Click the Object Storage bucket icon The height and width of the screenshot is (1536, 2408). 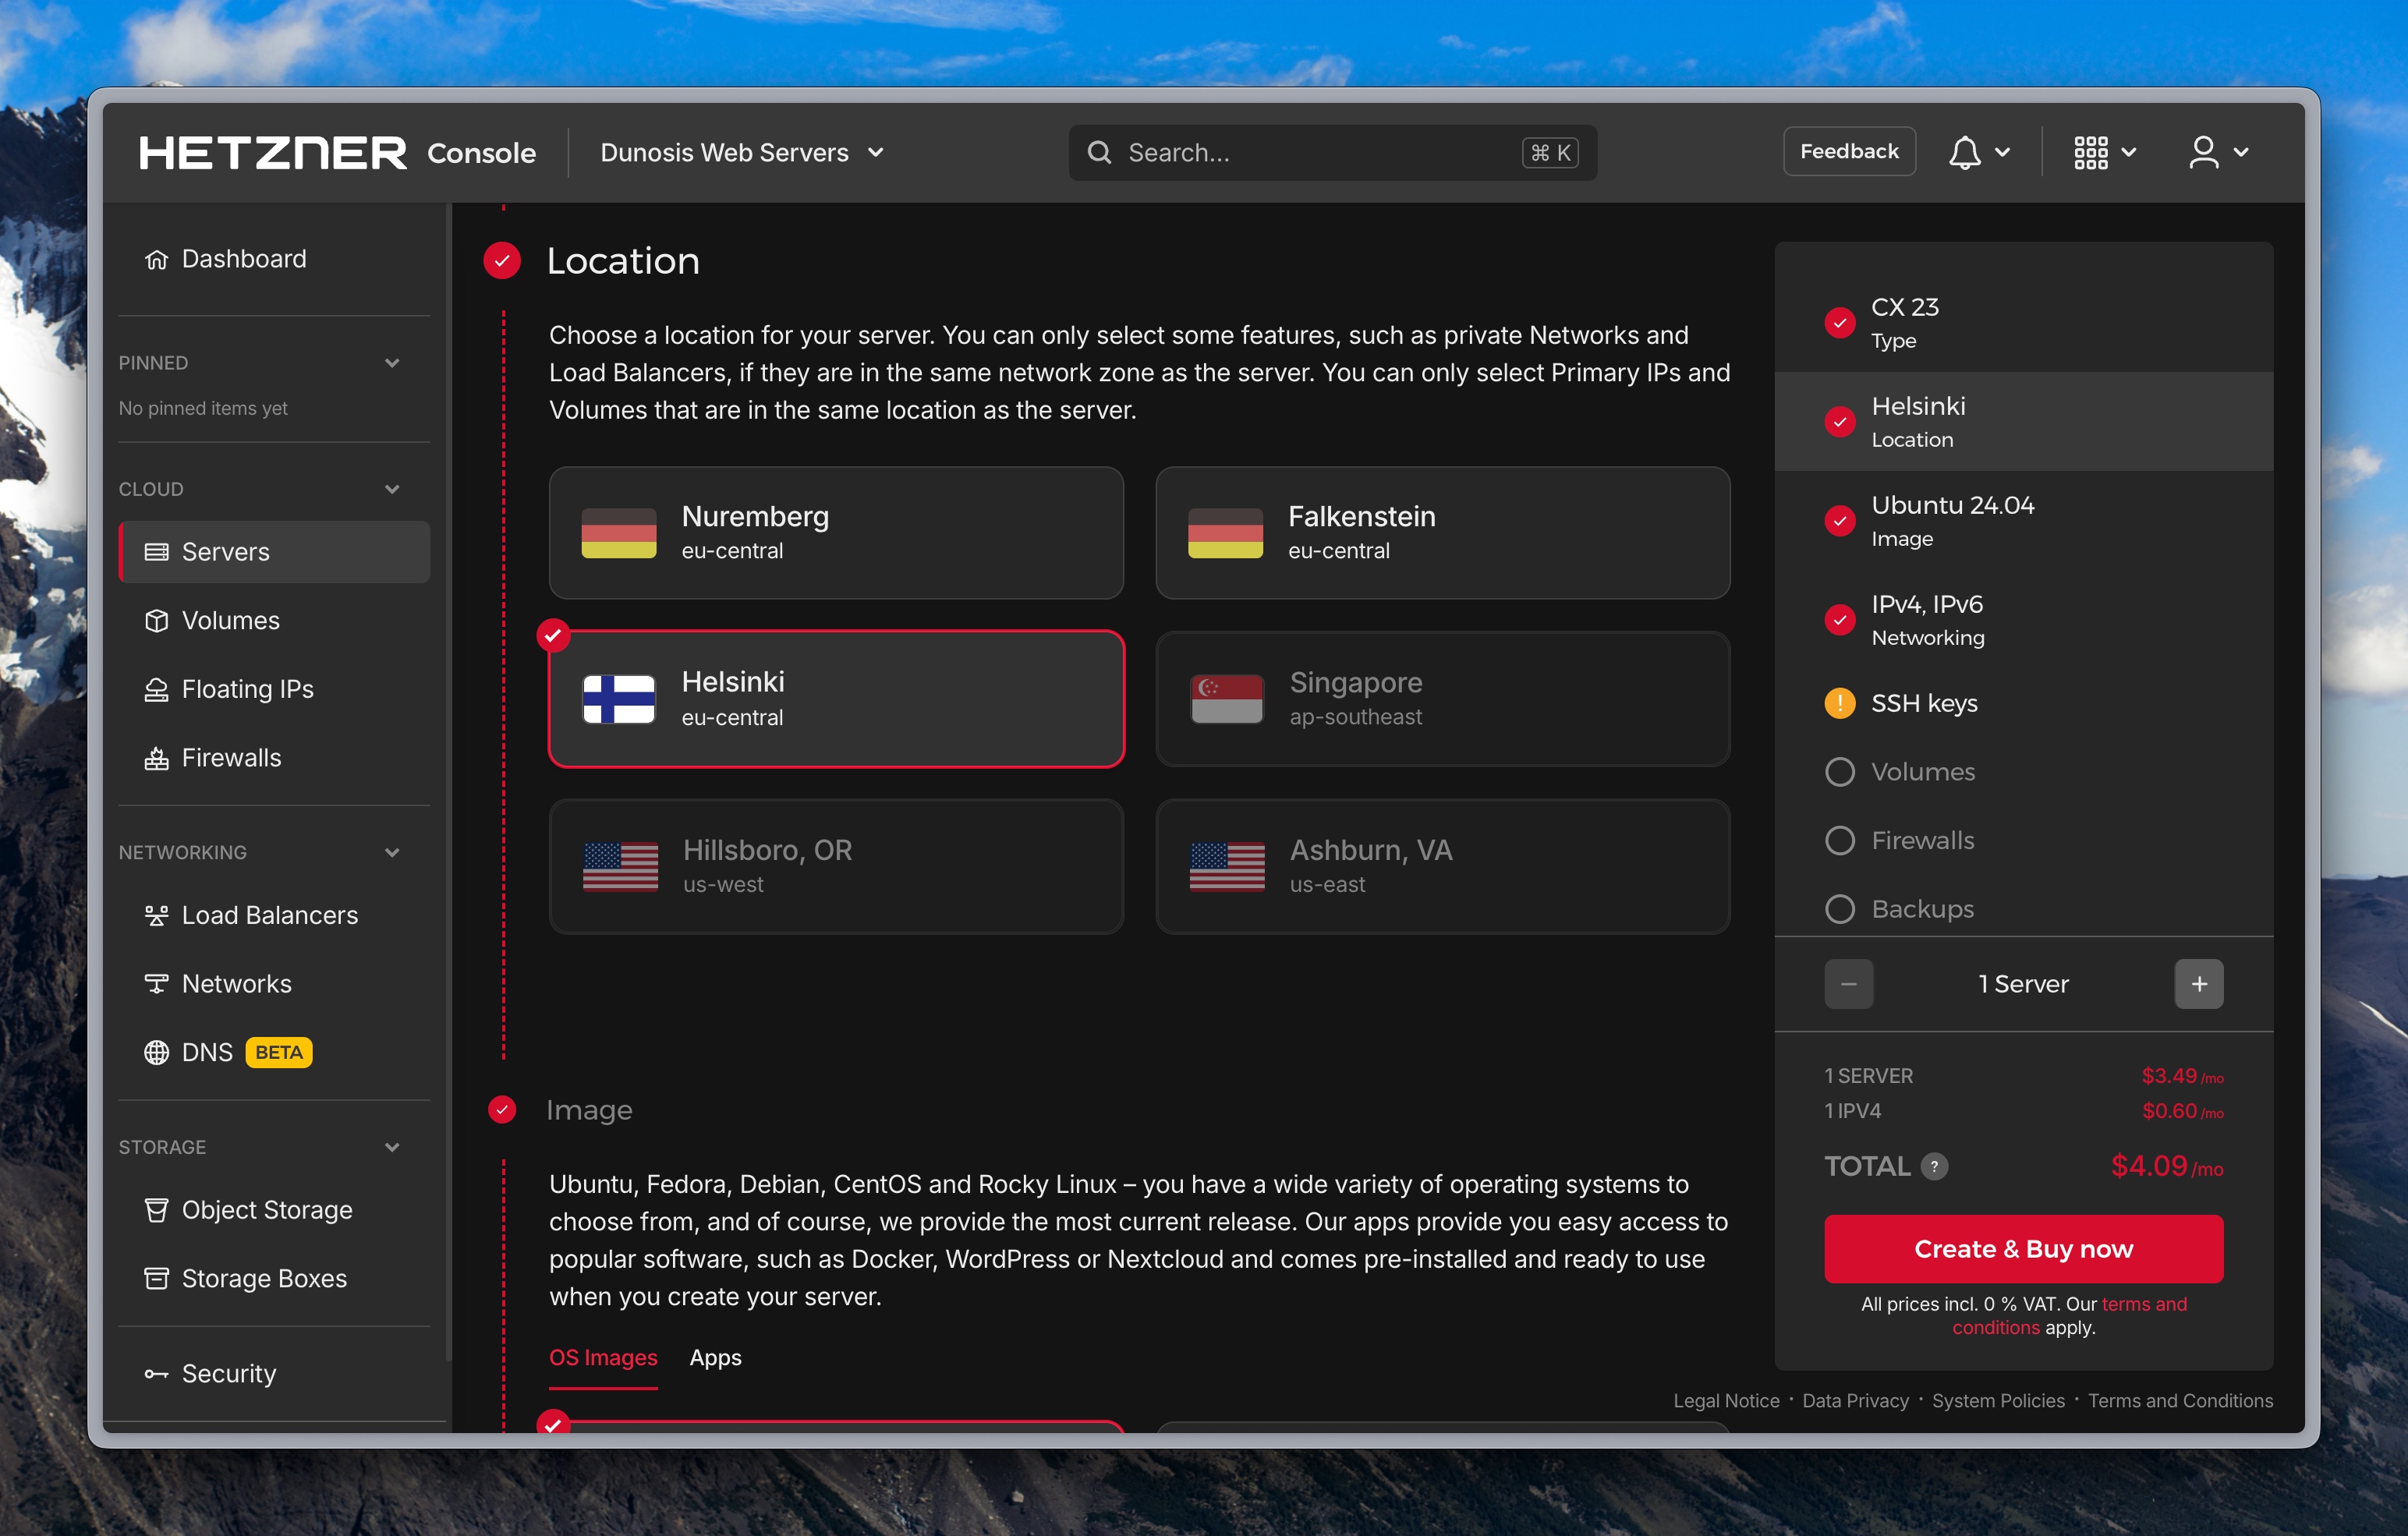pos(156,1210)
